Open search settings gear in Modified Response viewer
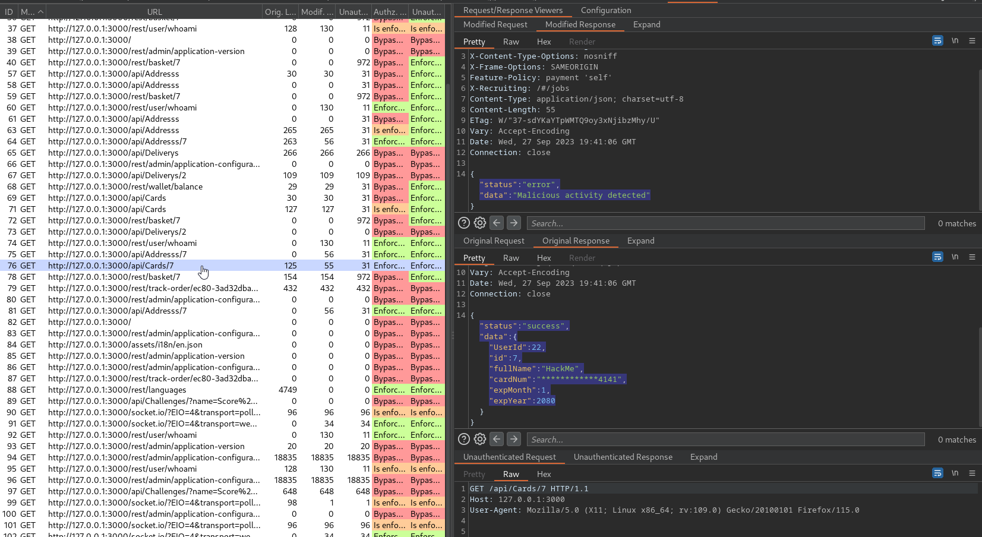The image size is (982, 537). (x=480, y=223)
